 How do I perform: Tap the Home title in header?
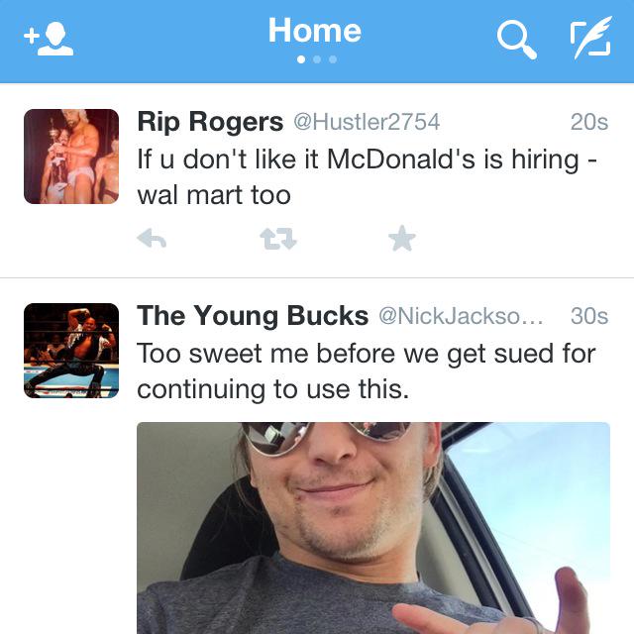click(315, 31)
